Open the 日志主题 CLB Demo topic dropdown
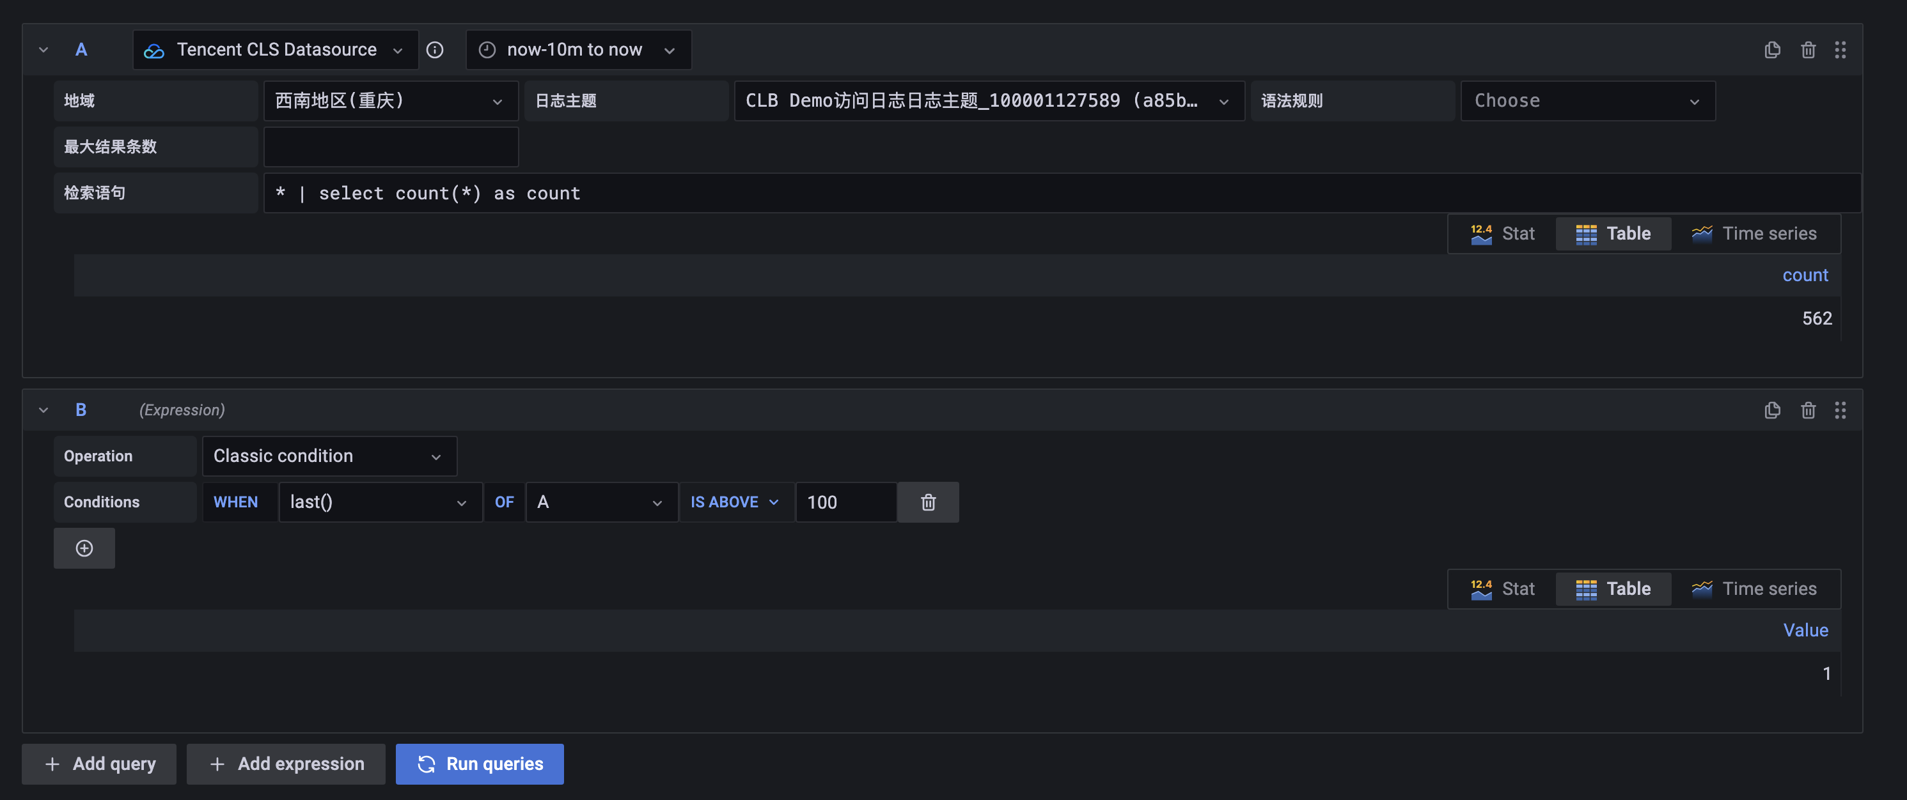 click(989, 100)
